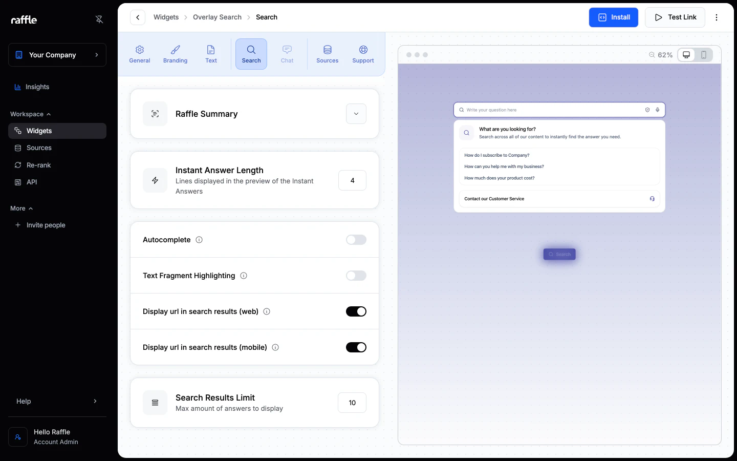The height and width of the screenshot is (461, 737).
Task: Open Insights in the sidebar
Action: 57,87
